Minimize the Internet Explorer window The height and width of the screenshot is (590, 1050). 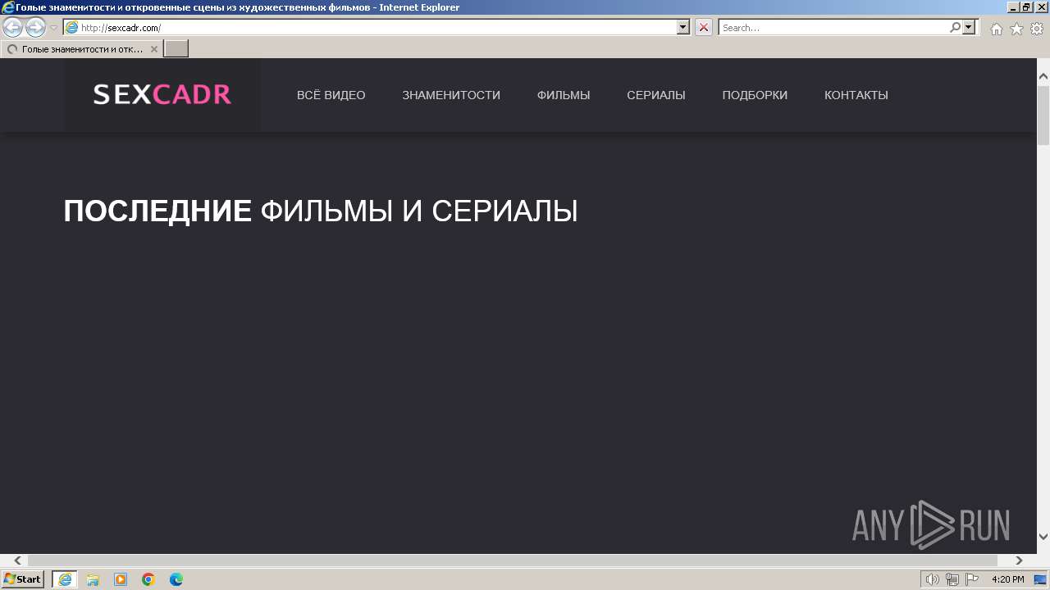(1013, 7)
